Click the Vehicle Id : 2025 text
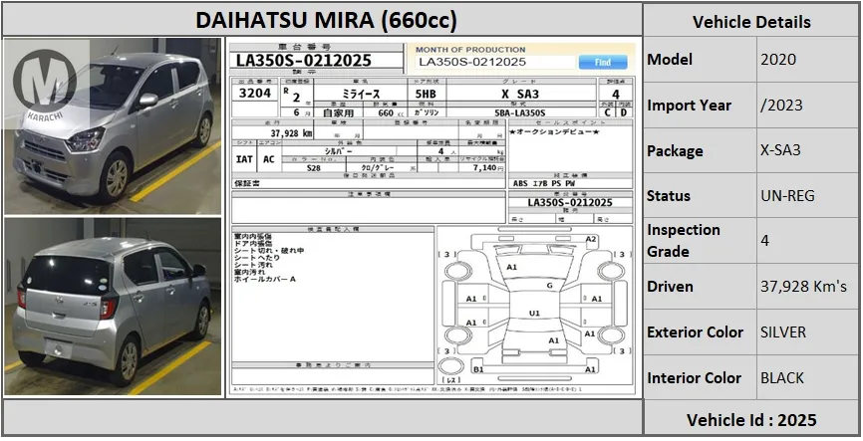This screenshot has width=863, height=441. 751,419
